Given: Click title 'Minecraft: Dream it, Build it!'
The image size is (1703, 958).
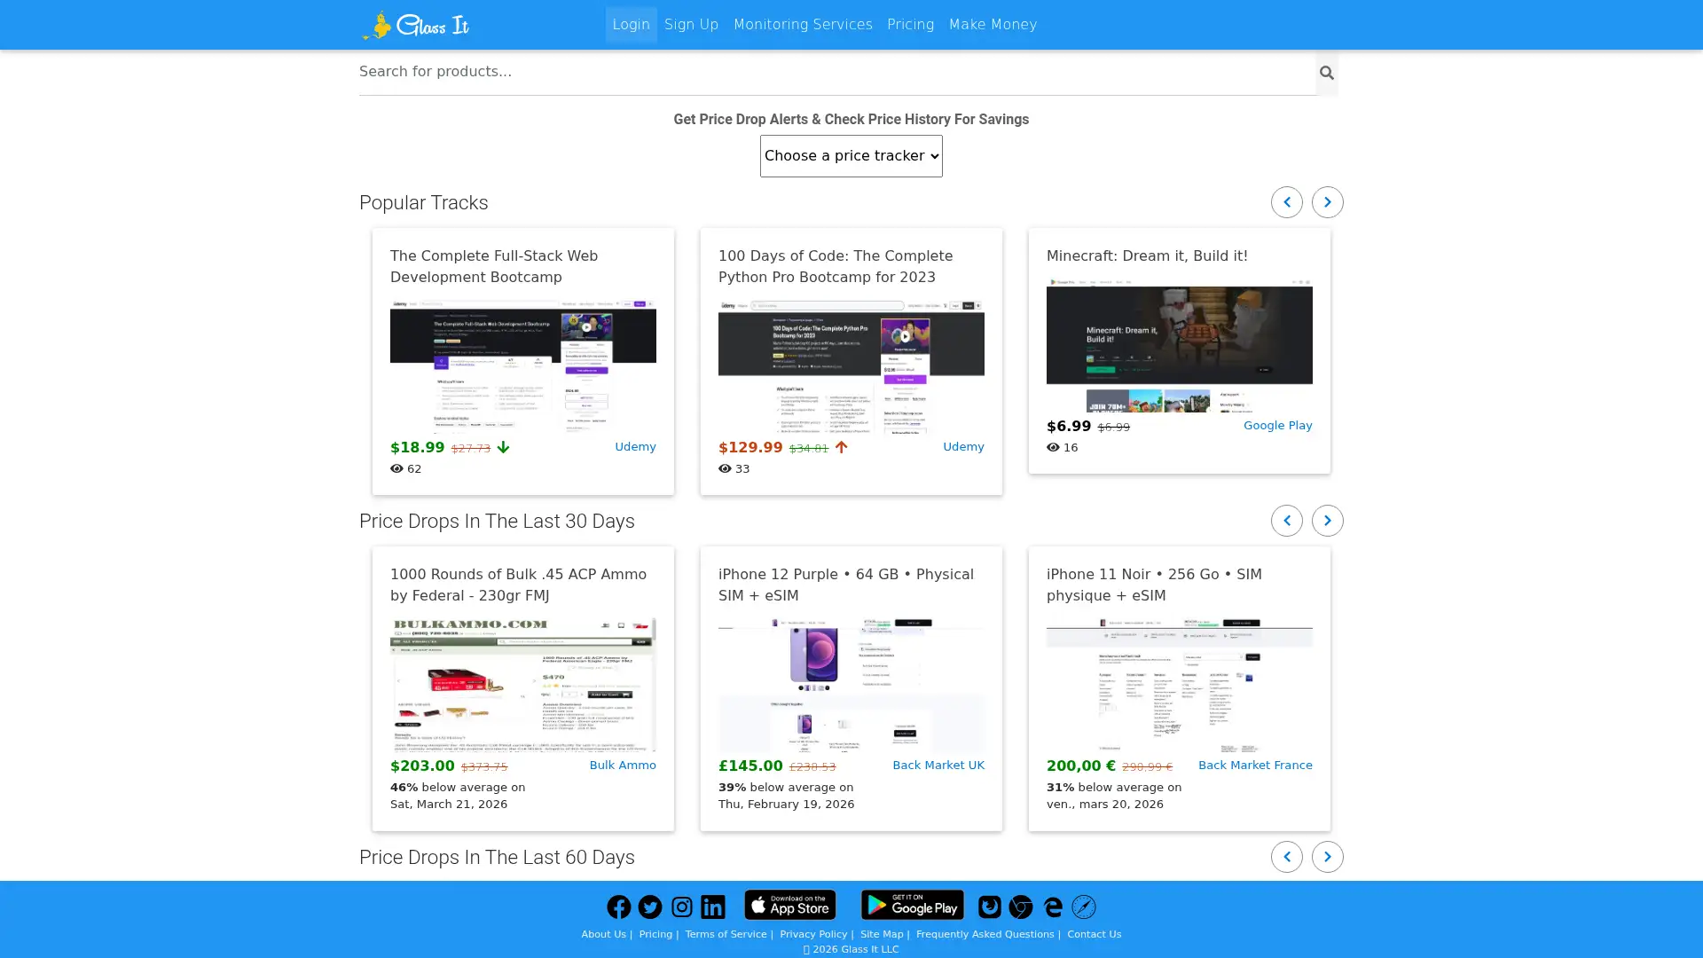Looking at the screenshot, I should tap(1147, 255).
